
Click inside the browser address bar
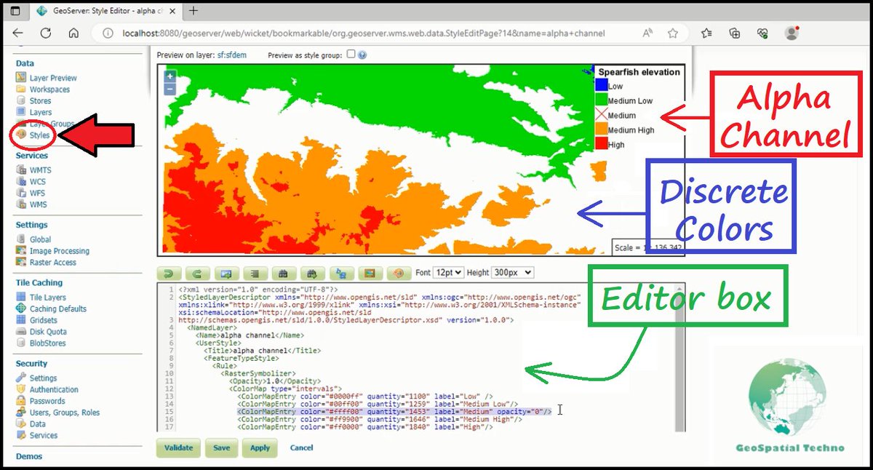[x=291, y=33]
